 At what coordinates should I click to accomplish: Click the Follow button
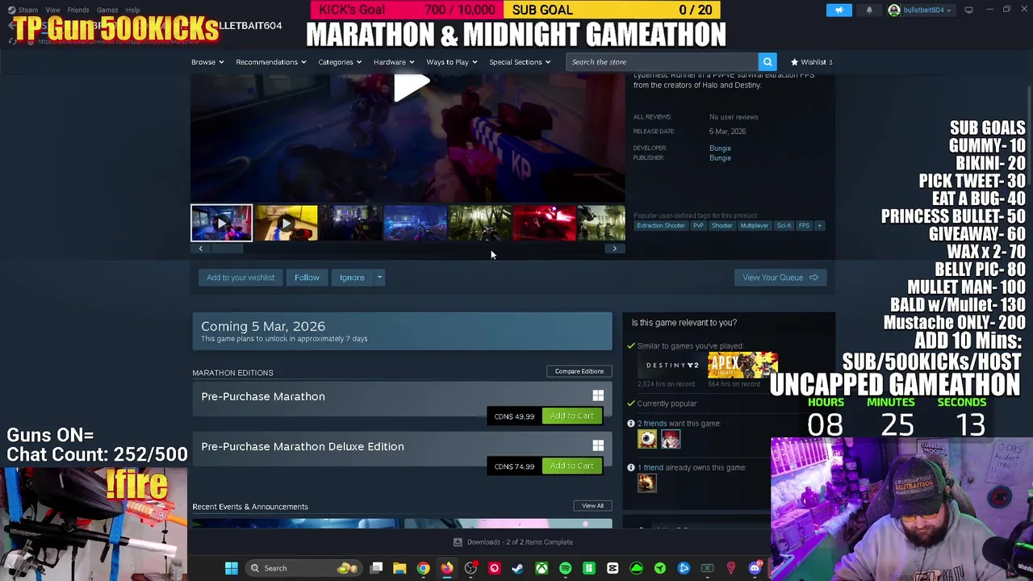(x=307, y=278)
